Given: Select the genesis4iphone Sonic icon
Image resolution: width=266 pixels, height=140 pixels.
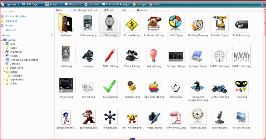Looking at the screenshot, I should [66, 118].
